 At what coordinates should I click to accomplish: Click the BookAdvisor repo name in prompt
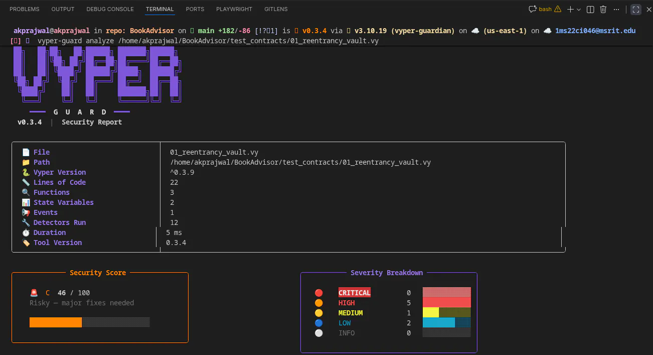pos(152,31)
